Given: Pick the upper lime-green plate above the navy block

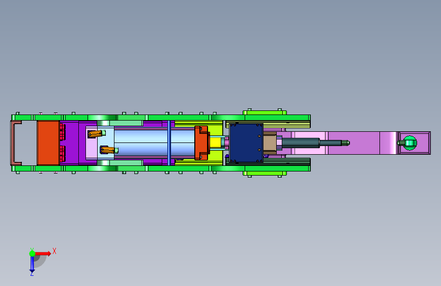Looking at the screenshot, I should [264, 112].
